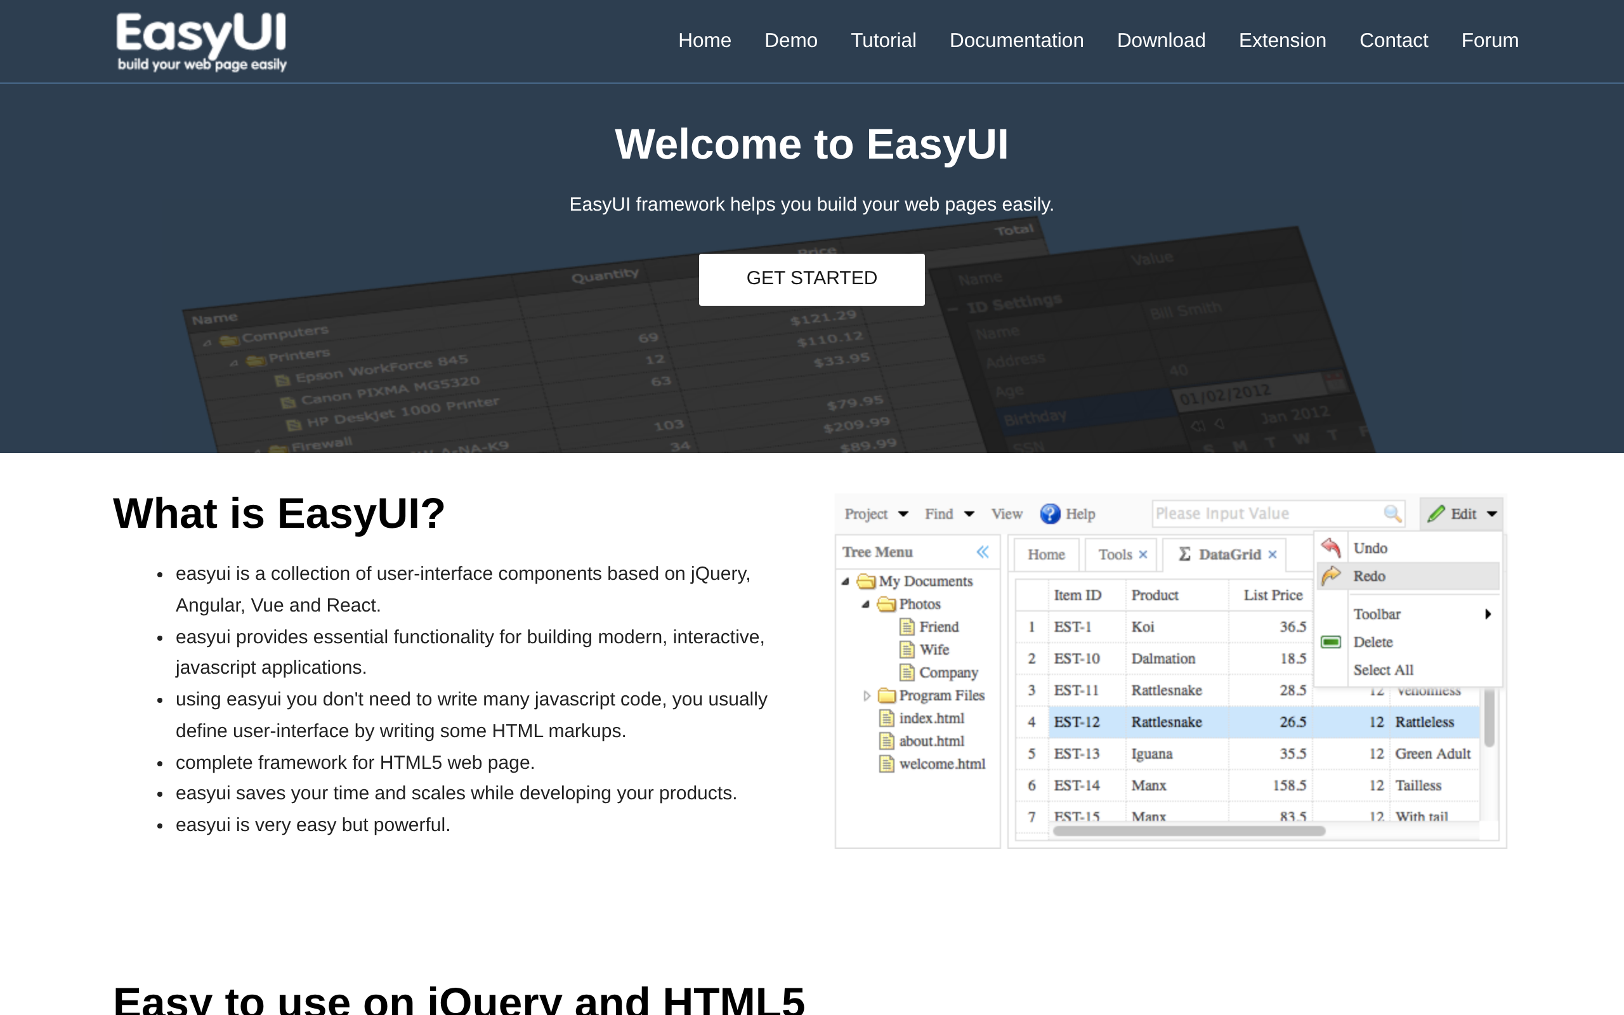Open the Home navigation link
This screenshot has height=1015, width=1624.
point(704,40)
